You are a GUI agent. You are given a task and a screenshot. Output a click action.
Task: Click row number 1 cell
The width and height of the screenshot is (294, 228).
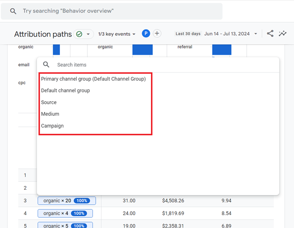pos(25,176)
